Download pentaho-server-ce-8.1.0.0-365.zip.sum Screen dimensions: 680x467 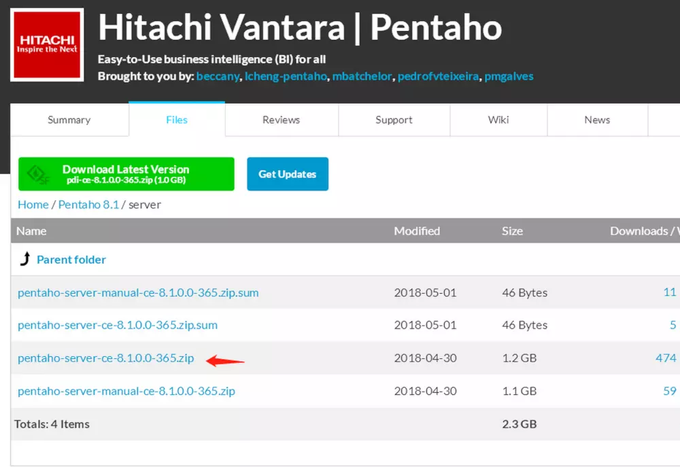pos(118,325)
